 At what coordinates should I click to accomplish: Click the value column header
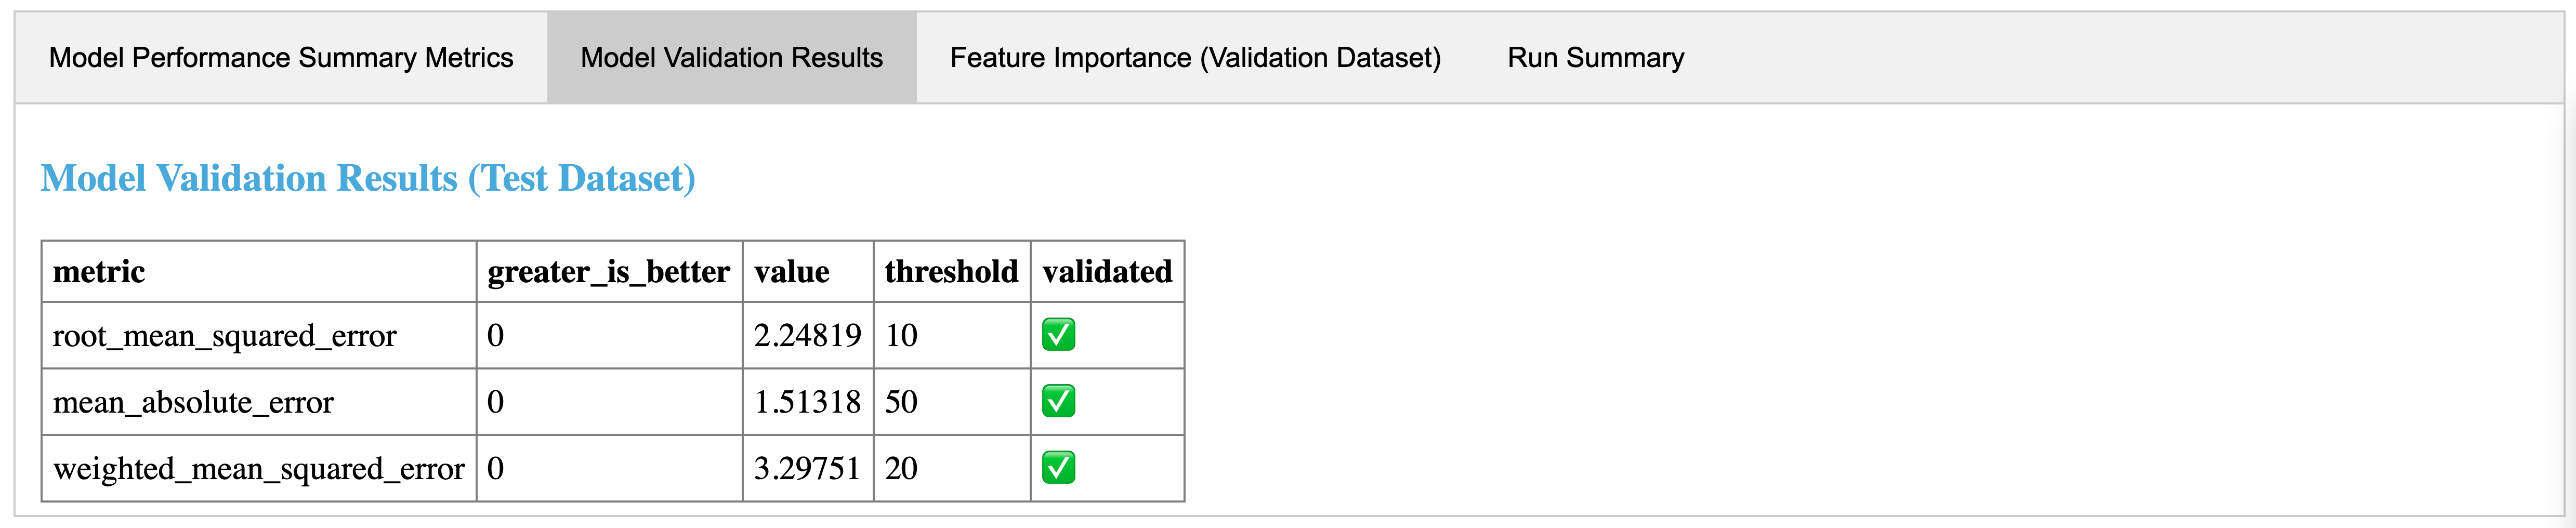[x=791, y=272]
